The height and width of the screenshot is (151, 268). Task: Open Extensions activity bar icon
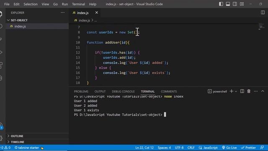(1, 65)
